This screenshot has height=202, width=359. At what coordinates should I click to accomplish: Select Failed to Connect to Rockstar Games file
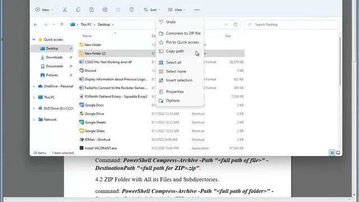pyautogui.click(x=116, y=88)
